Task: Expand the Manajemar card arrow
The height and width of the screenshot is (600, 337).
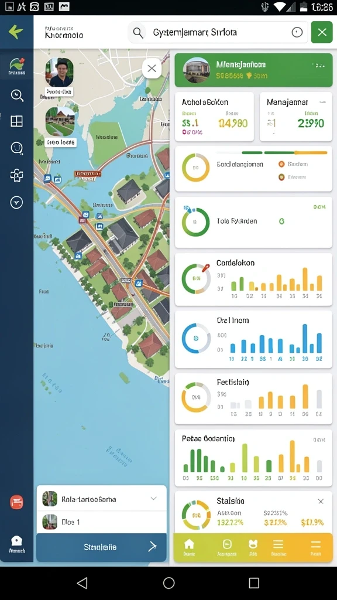Action: [x=323, y=102]
